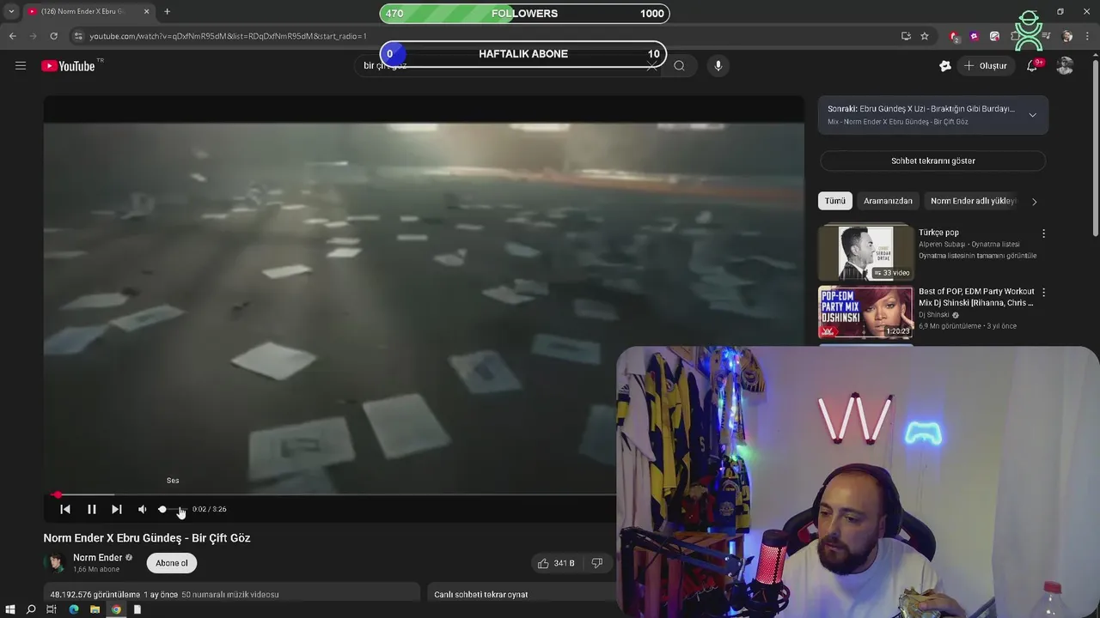This screenshot has height=618, width=1100.
Task: Open options for Best of POP video
Action: (x=1044, y=293)
